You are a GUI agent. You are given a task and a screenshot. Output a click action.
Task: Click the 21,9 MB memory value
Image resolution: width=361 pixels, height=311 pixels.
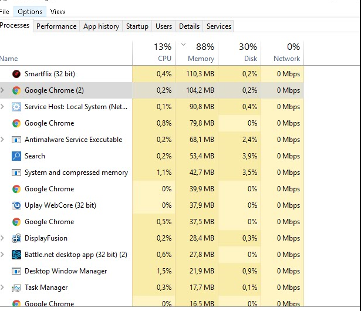[x=202, y=271]
